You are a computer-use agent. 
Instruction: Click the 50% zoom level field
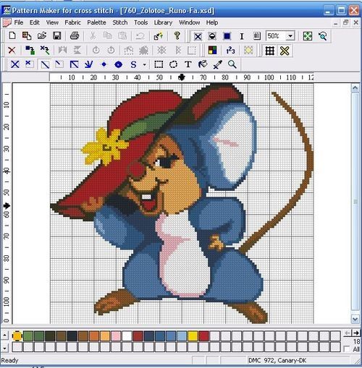(x=276, y=36)
